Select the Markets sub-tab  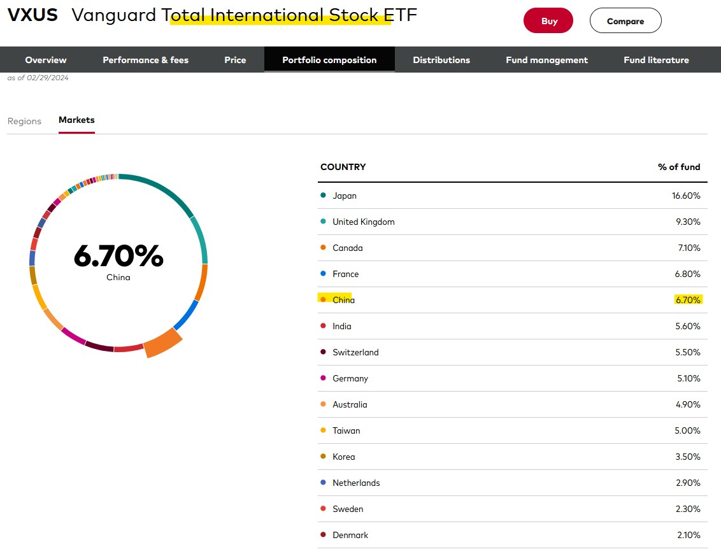pyautogui.click(x=76, y=120)
